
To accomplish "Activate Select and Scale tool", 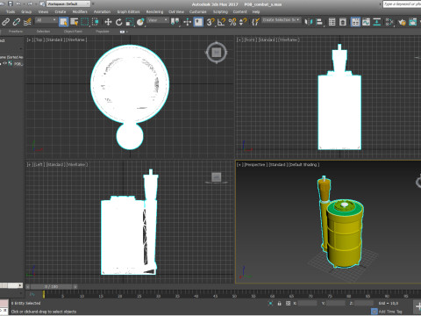I will pos(130,22).
